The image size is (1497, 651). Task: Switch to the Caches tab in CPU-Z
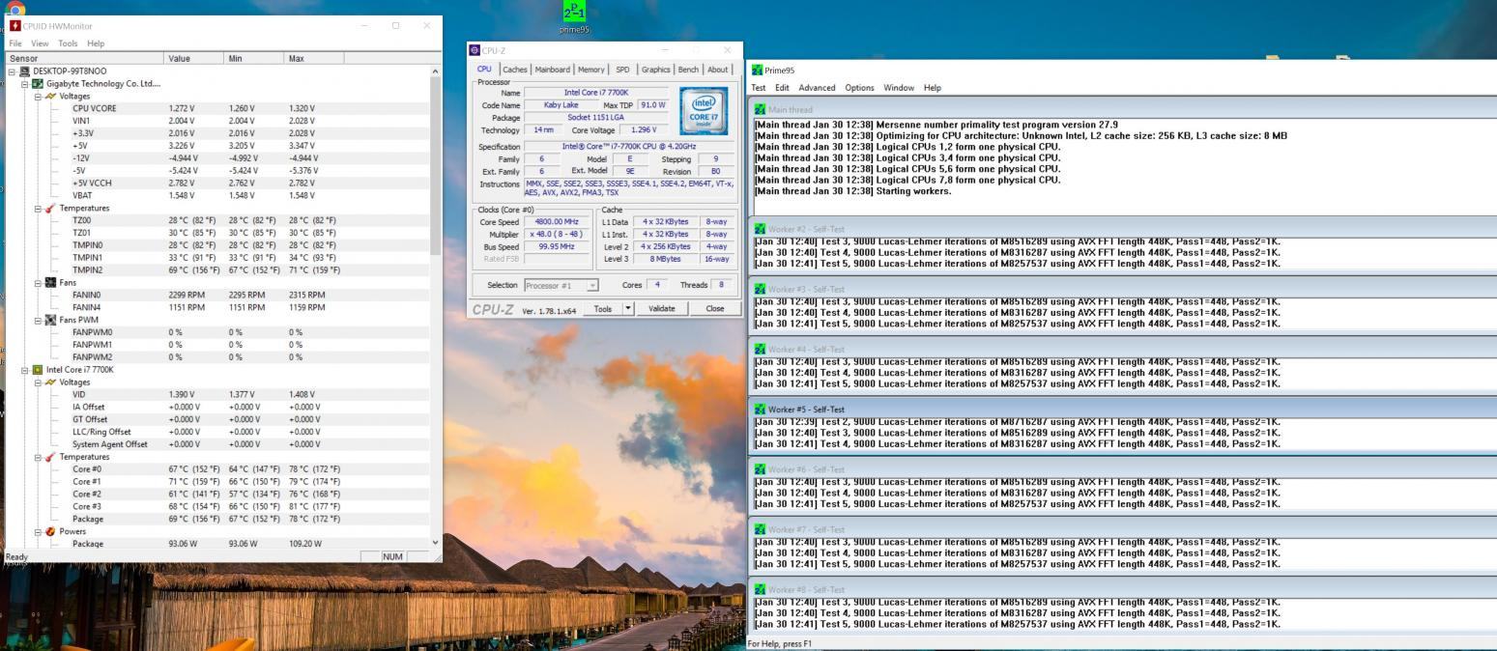pos(514,70)
